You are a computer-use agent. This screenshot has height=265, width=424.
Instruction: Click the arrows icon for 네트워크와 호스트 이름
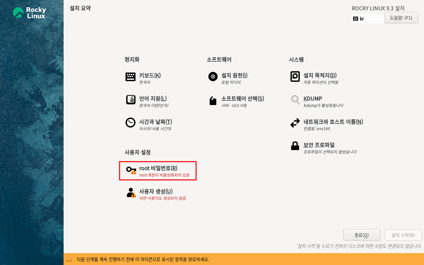coord(295,123)
